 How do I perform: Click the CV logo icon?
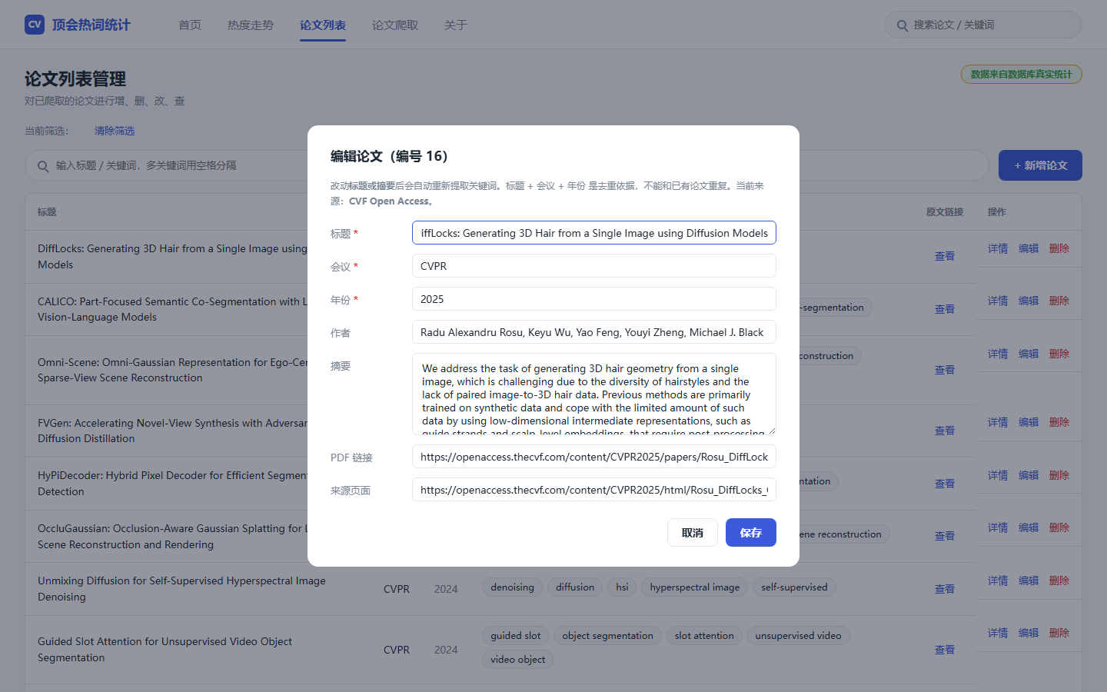click(35, 25)
